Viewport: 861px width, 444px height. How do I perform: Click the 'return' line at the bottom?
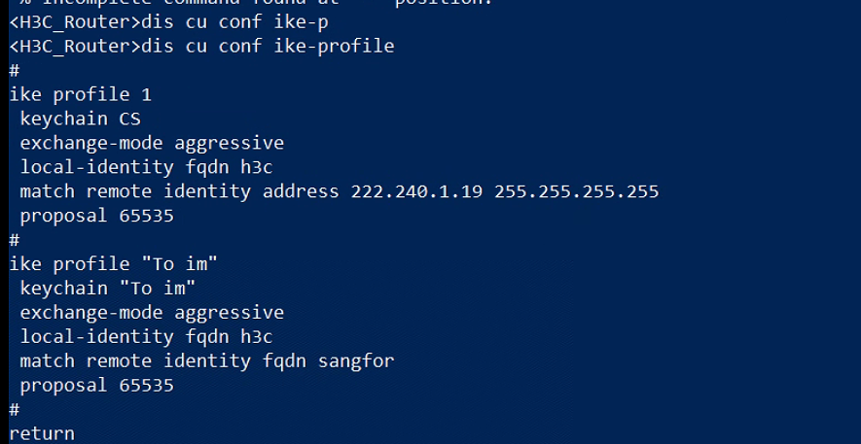coord(41,433)
